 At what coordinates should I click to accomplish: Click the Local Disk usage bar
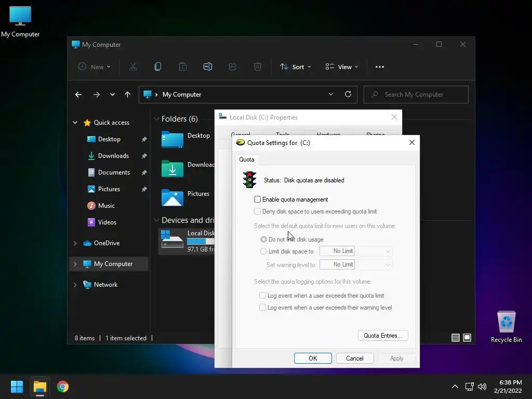click(201, 241)
